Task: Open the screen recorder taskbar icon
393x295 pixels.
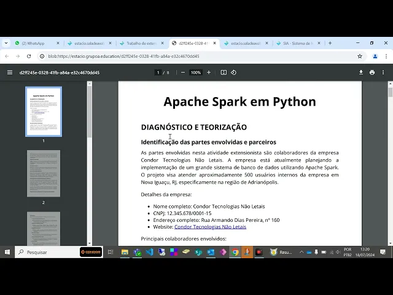Action: [259, 252]
